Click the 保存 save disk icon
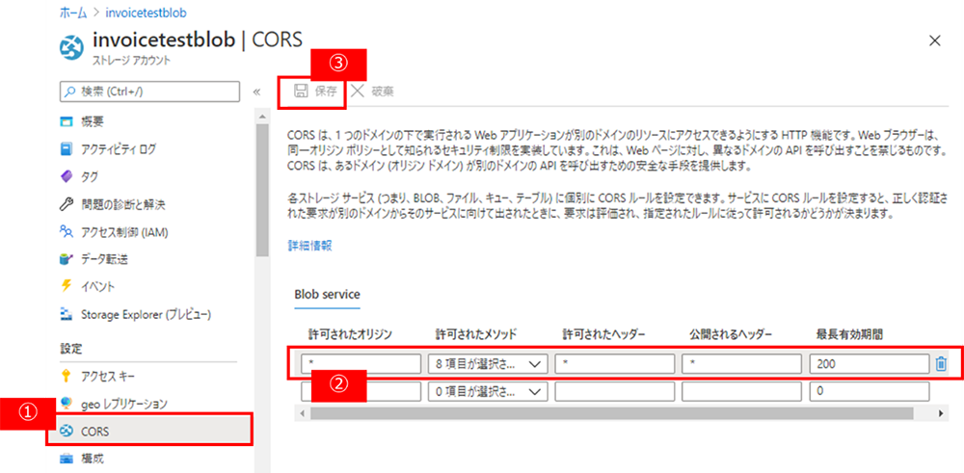 coord(301,92)
